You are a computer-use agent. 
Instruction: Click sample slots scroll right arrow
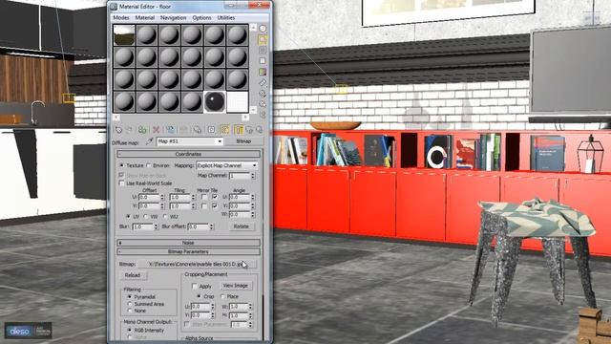[x=245, y=117]
